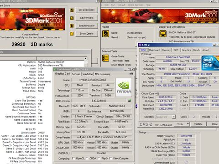Open the Help menu in 3DMark2001
This screenshot has height=164, width=219.
pos(148,5)
